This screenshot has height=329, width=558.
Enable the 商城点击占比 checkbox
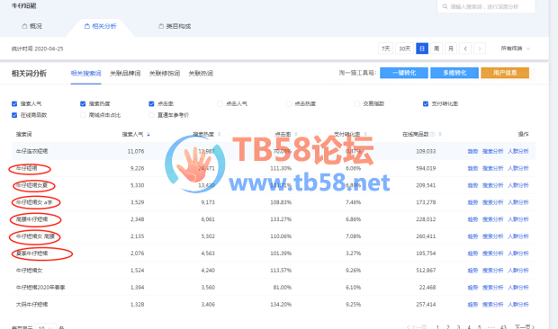tap(83, 115)
